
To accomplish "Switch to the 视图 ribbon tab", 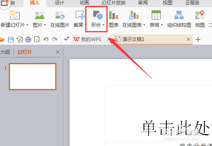I will [168, 3].
